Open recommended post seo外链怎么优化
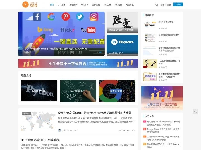201x150 pixels. coord(166,22)
